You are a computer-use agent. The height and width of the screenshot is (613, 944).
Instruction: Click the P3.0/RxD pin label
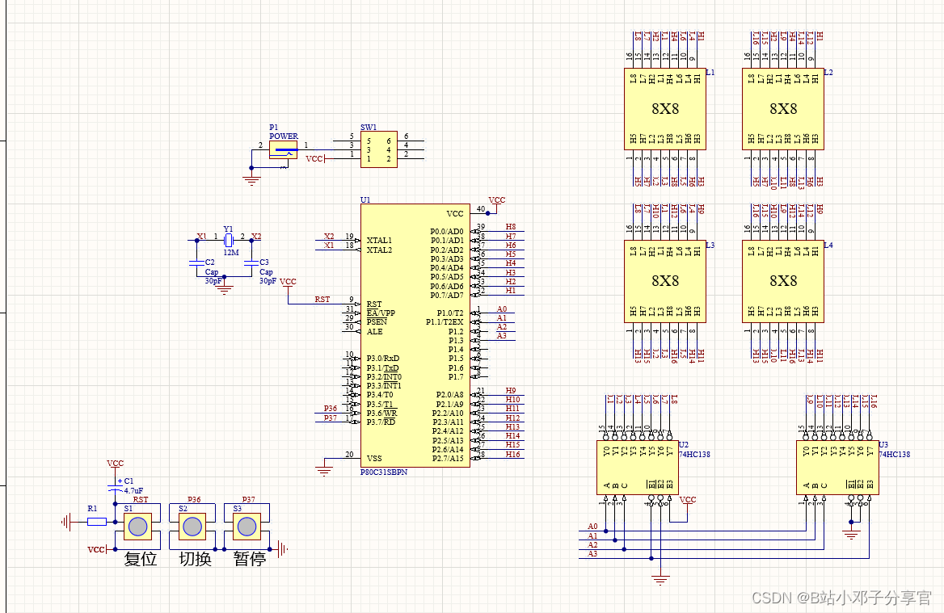click(x=383, y=359)
